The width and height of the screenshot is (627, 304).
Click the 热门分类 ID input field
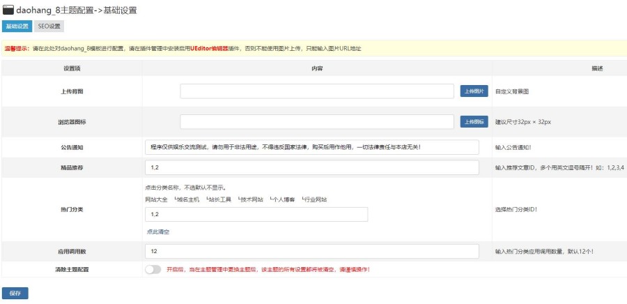256,214
